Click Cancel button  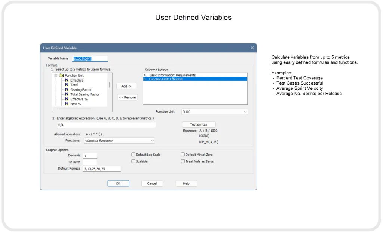[152, 183]
